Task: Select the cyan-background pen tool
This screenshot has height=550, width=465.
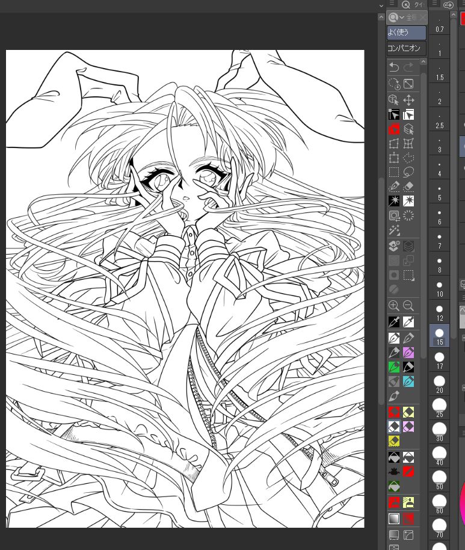Action: click(x=408, y=382)
